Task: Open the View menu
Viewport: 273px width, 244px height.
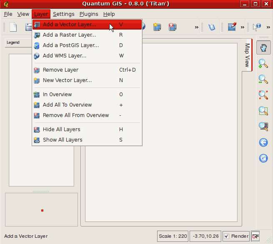Action: pyautogui.click(x=23, y=14)
